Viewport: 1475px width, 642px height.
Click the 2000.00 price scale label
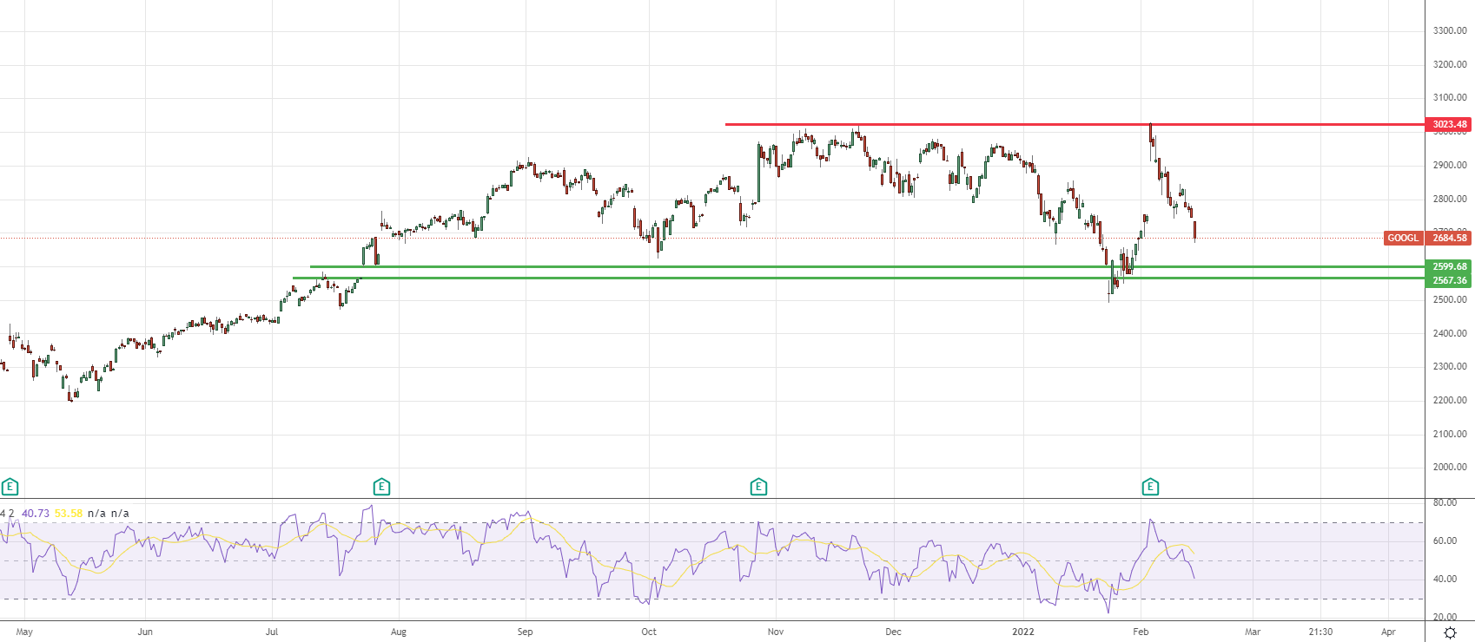pyautogui.click(x=1449, y=467)
